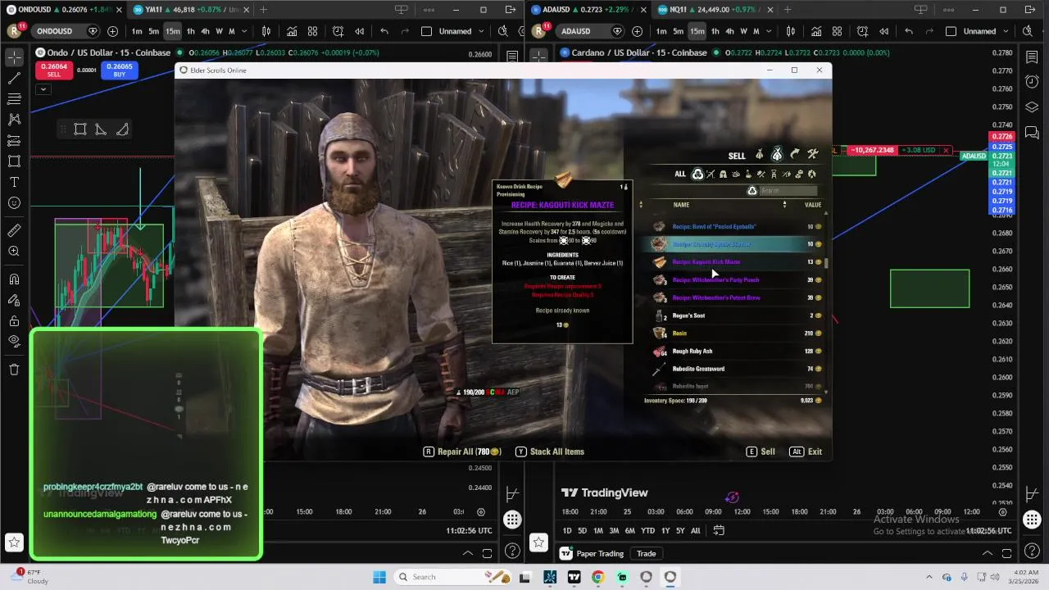Select Recipe: Witchmother's Potent Brew row
Viewport: 1049px width, 590px height.
[737, 297]
